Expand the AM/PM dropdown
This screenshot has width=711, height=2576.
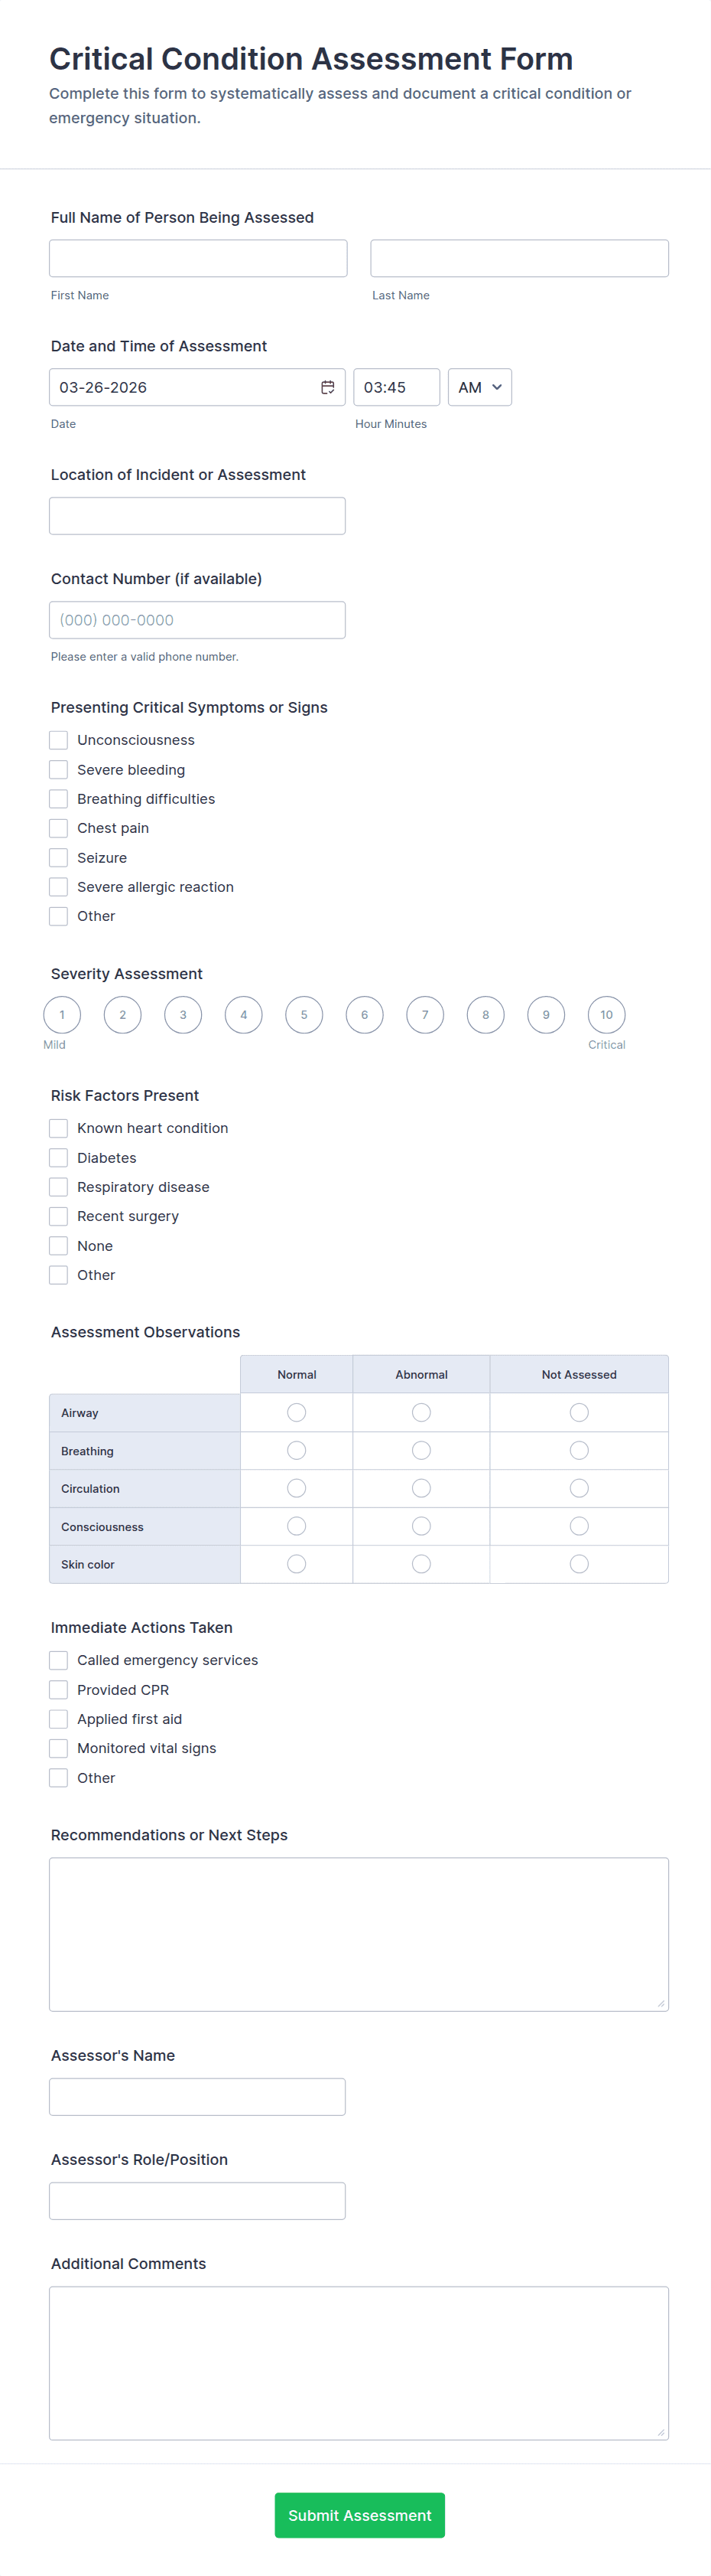click(x=480, y=388)
